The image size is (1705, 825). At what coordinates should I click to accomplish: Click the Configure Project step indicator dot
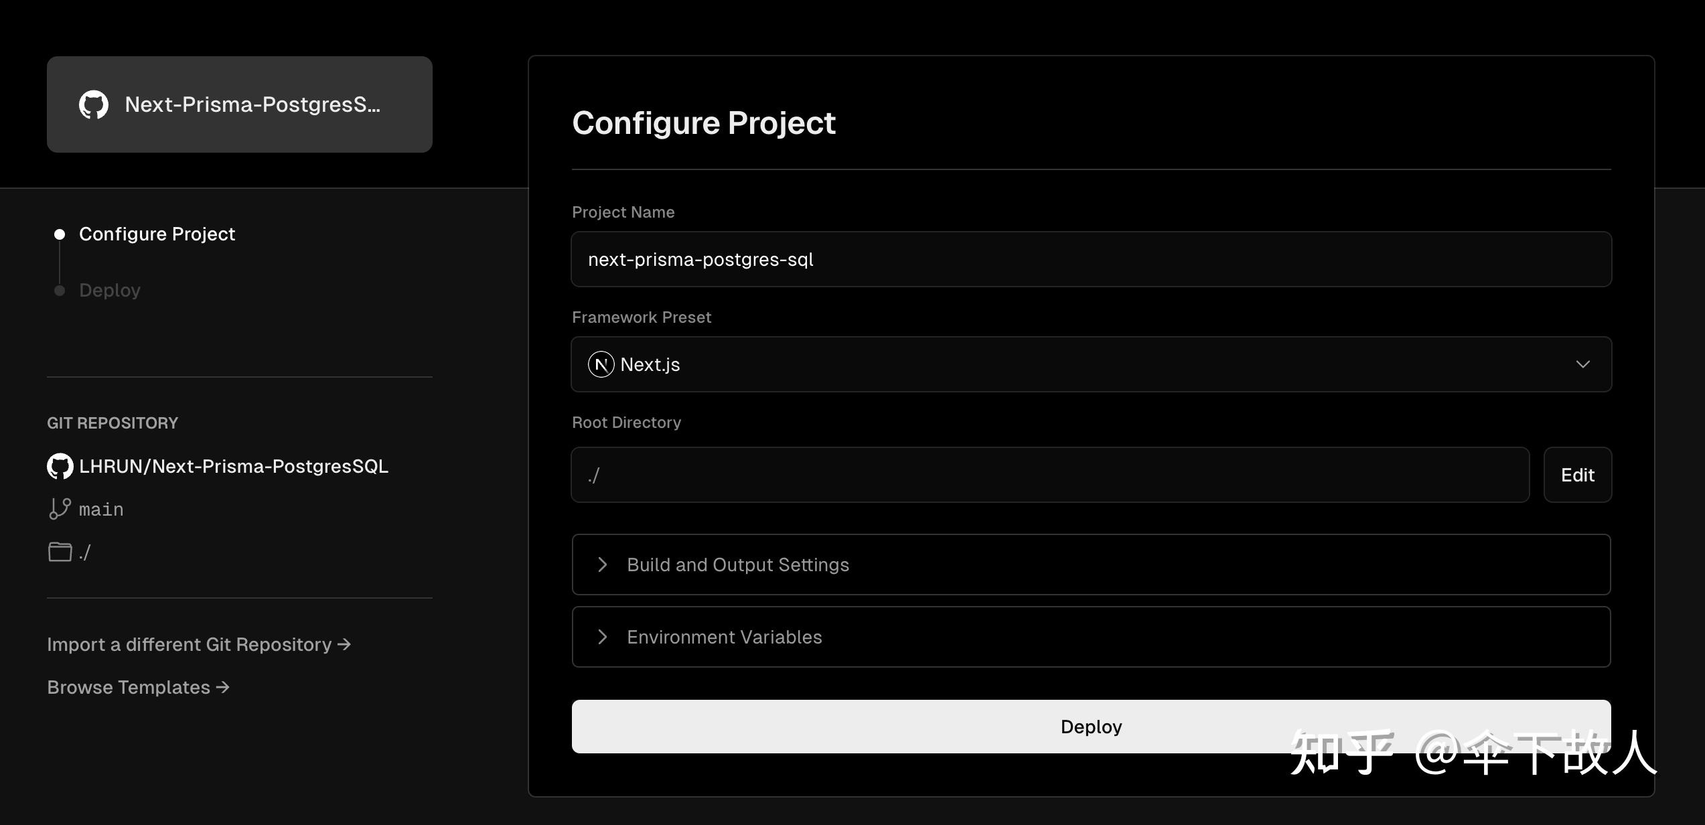click(60, 234)
